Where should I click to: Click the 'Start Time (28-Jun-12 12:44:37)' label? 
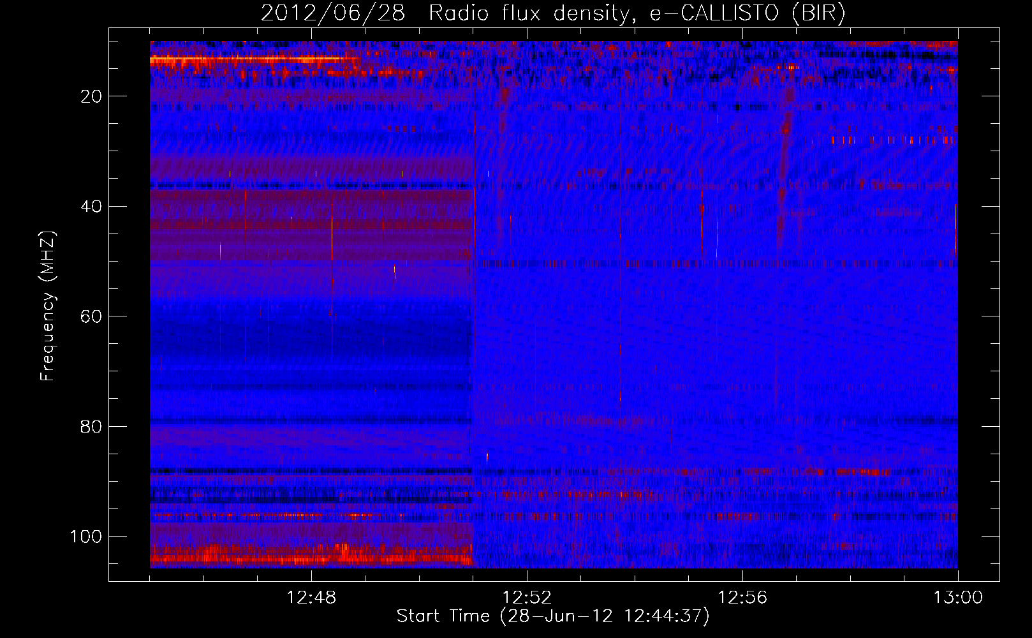[553, 616]
